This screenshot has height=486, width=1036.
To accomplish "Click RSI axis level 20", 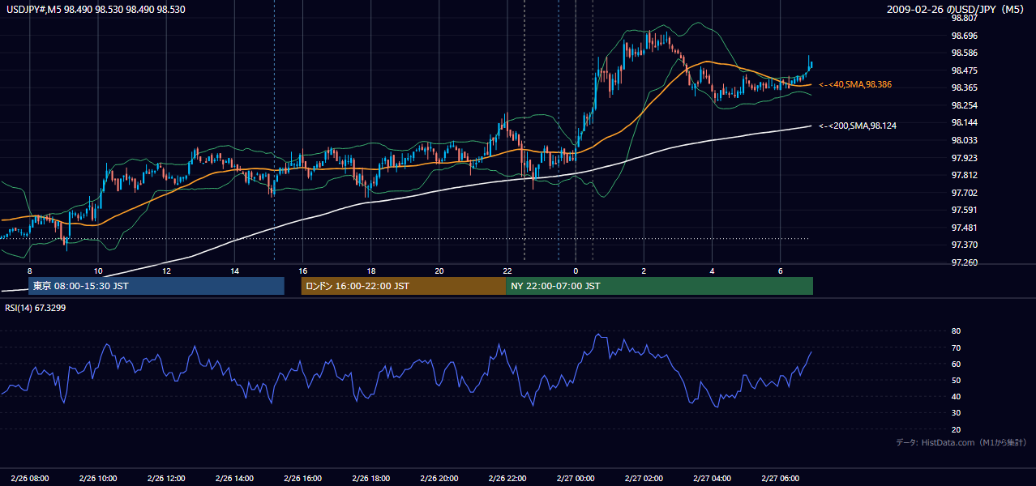I will 956,429.
